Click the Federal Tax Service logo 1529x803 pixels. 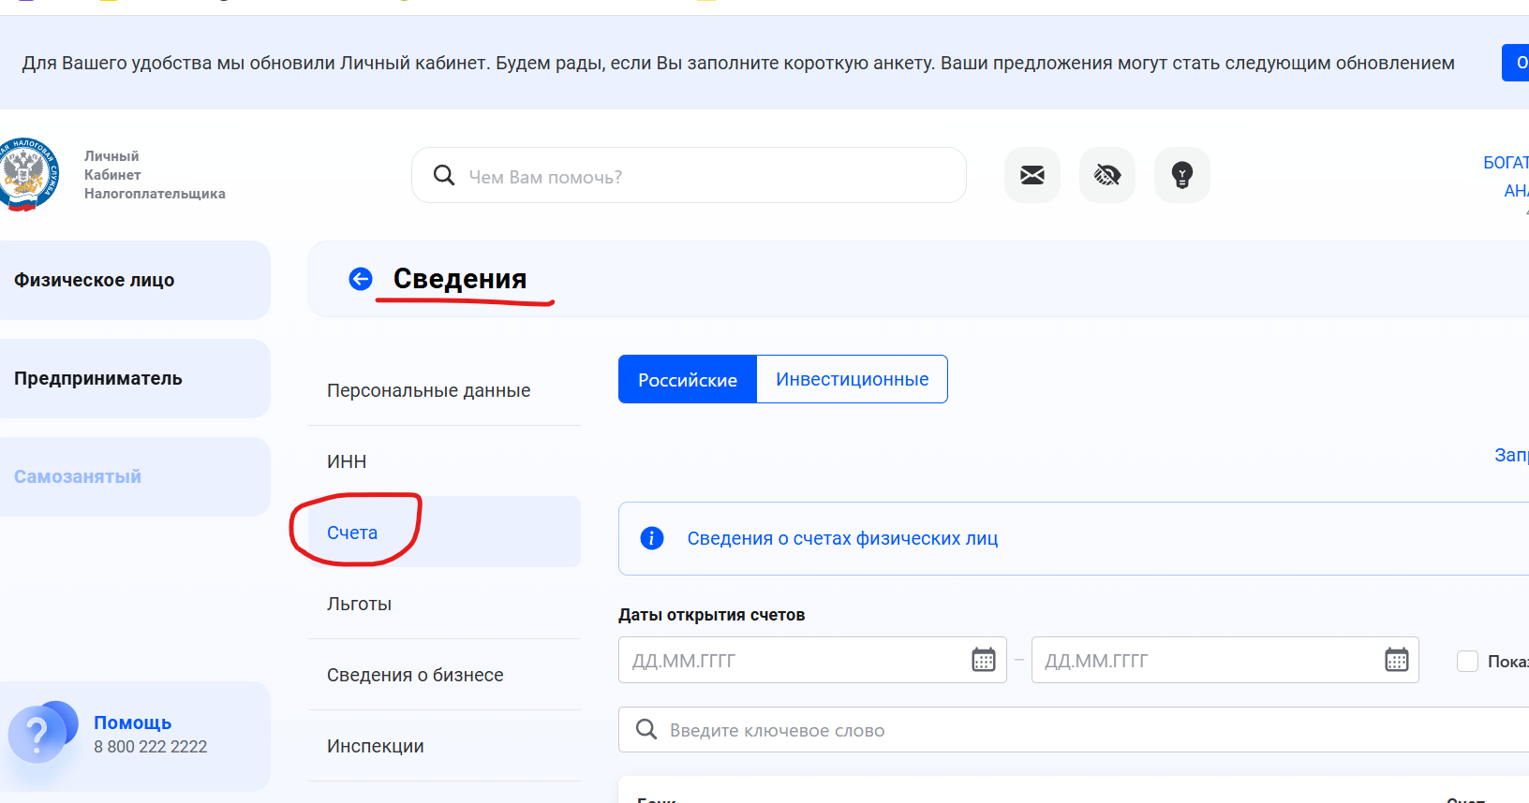tap(28, 174)
